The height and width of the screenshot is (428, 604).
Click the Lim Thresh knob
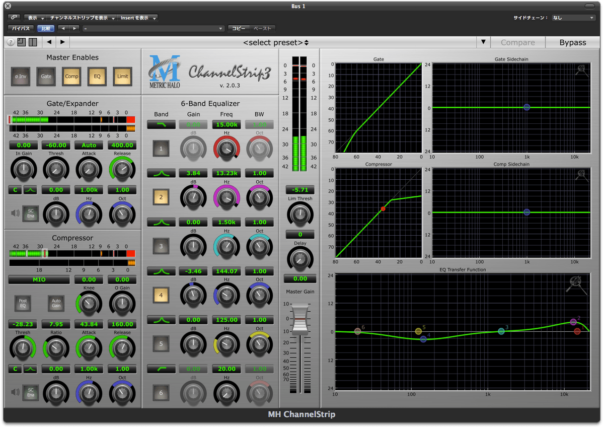[x=300, y=215]
